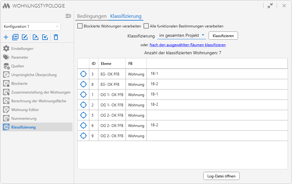Click 'Nach den ausgewählten Räumen klassifizieren' link
Screen dimensions: 292x184
click(x=187, y=45)
